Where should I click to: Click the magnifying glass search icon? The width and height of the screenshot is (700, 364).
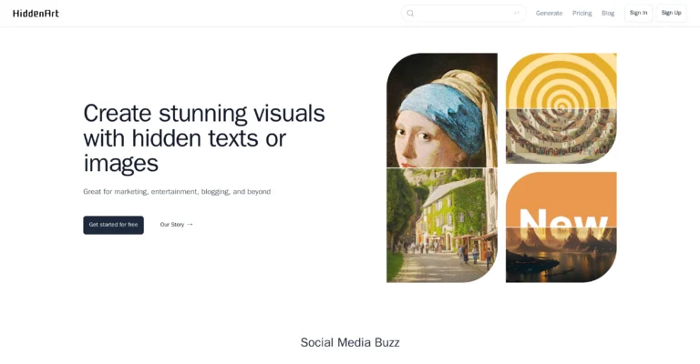pyautogui.click(x=410, y=13)
